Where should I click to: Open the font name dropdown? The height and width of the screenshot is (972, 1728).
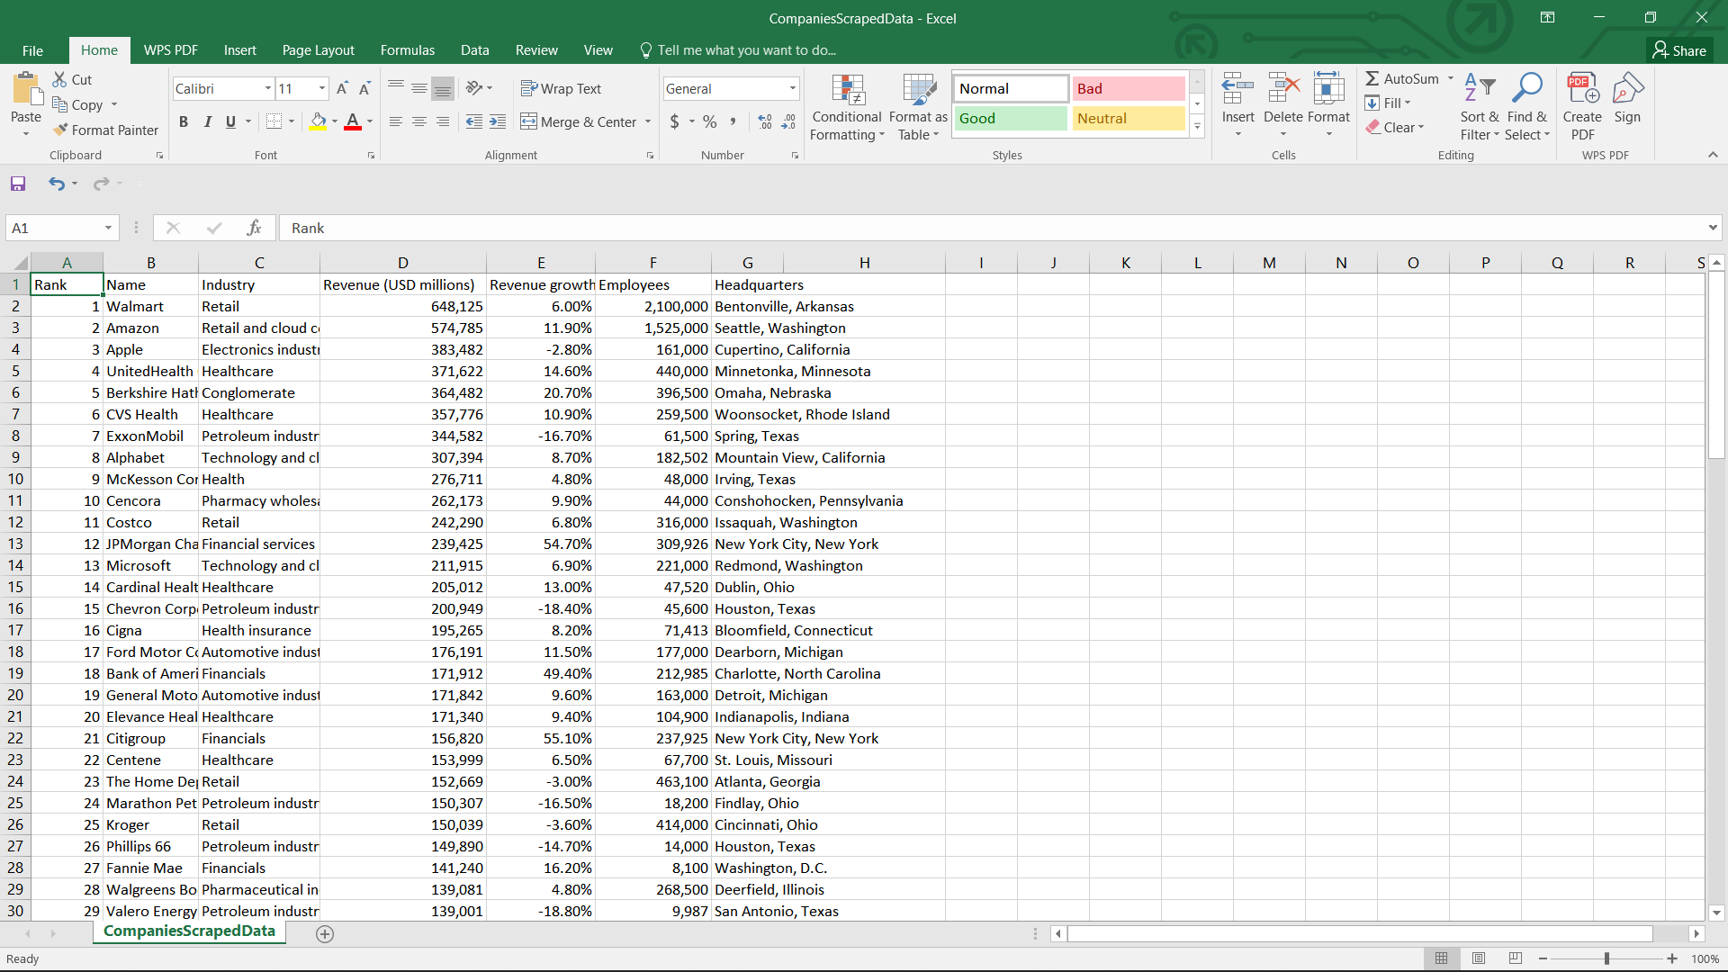[x=268, y=88]
